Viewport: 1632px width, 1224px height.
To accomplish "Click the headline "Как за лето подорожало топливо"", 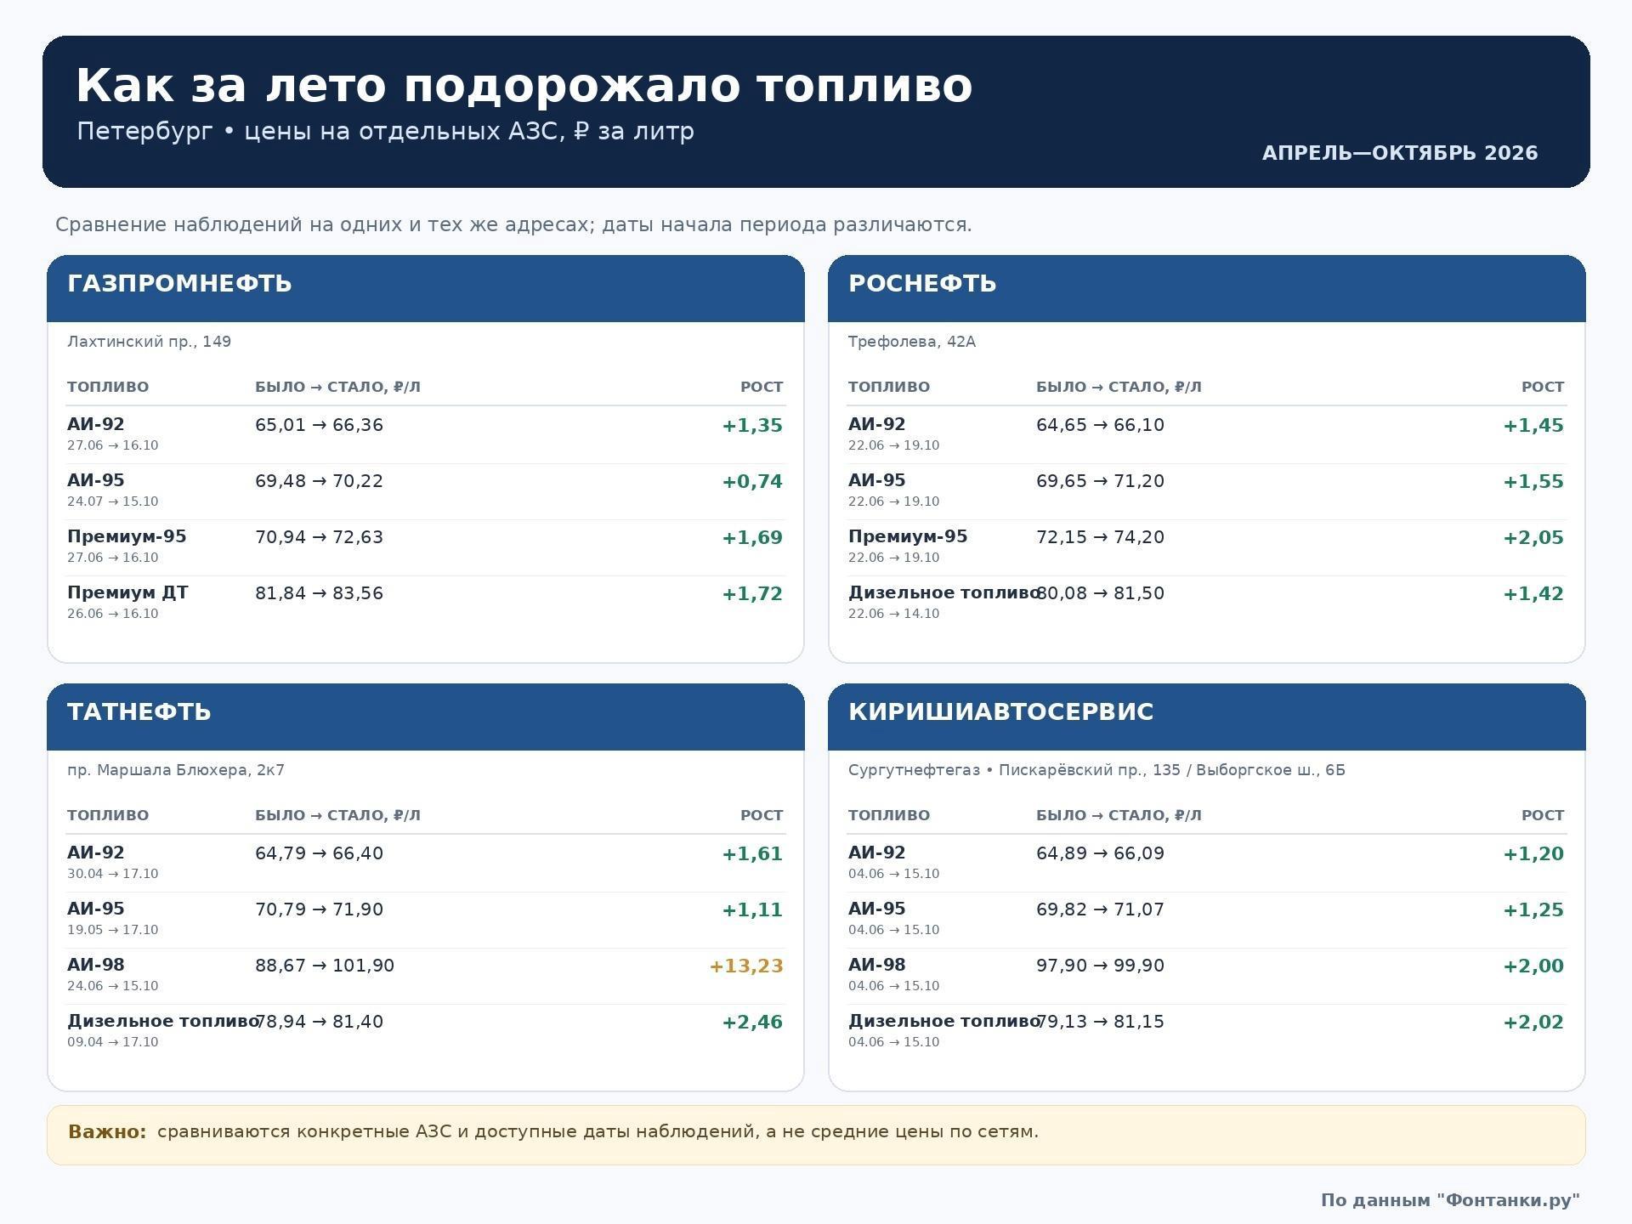I will click(x=524, y=86).
